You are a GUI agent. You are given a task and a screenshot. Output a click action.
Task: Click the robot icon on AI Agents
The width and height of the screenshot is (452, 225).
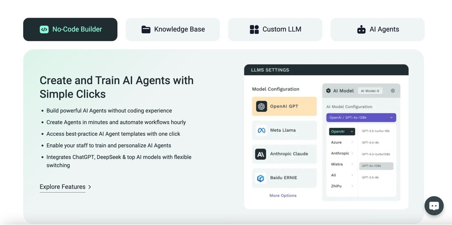point(361,30)
